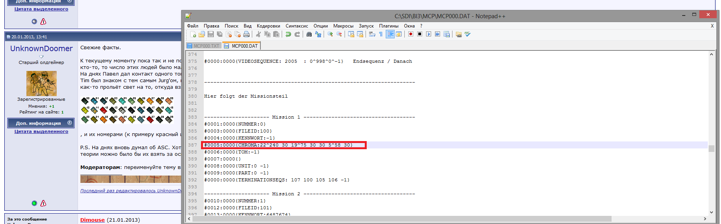Viewport: 721px width, 224px height.
Task: Open the Replace dialog icon
Action: [318, 34]
